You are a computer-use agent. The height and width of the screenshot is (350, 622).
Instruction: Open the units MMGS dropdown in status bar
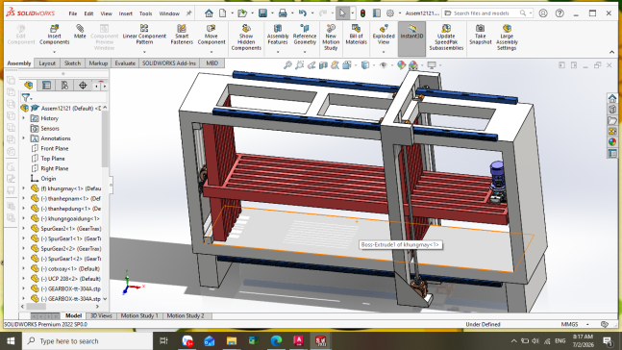587,324
